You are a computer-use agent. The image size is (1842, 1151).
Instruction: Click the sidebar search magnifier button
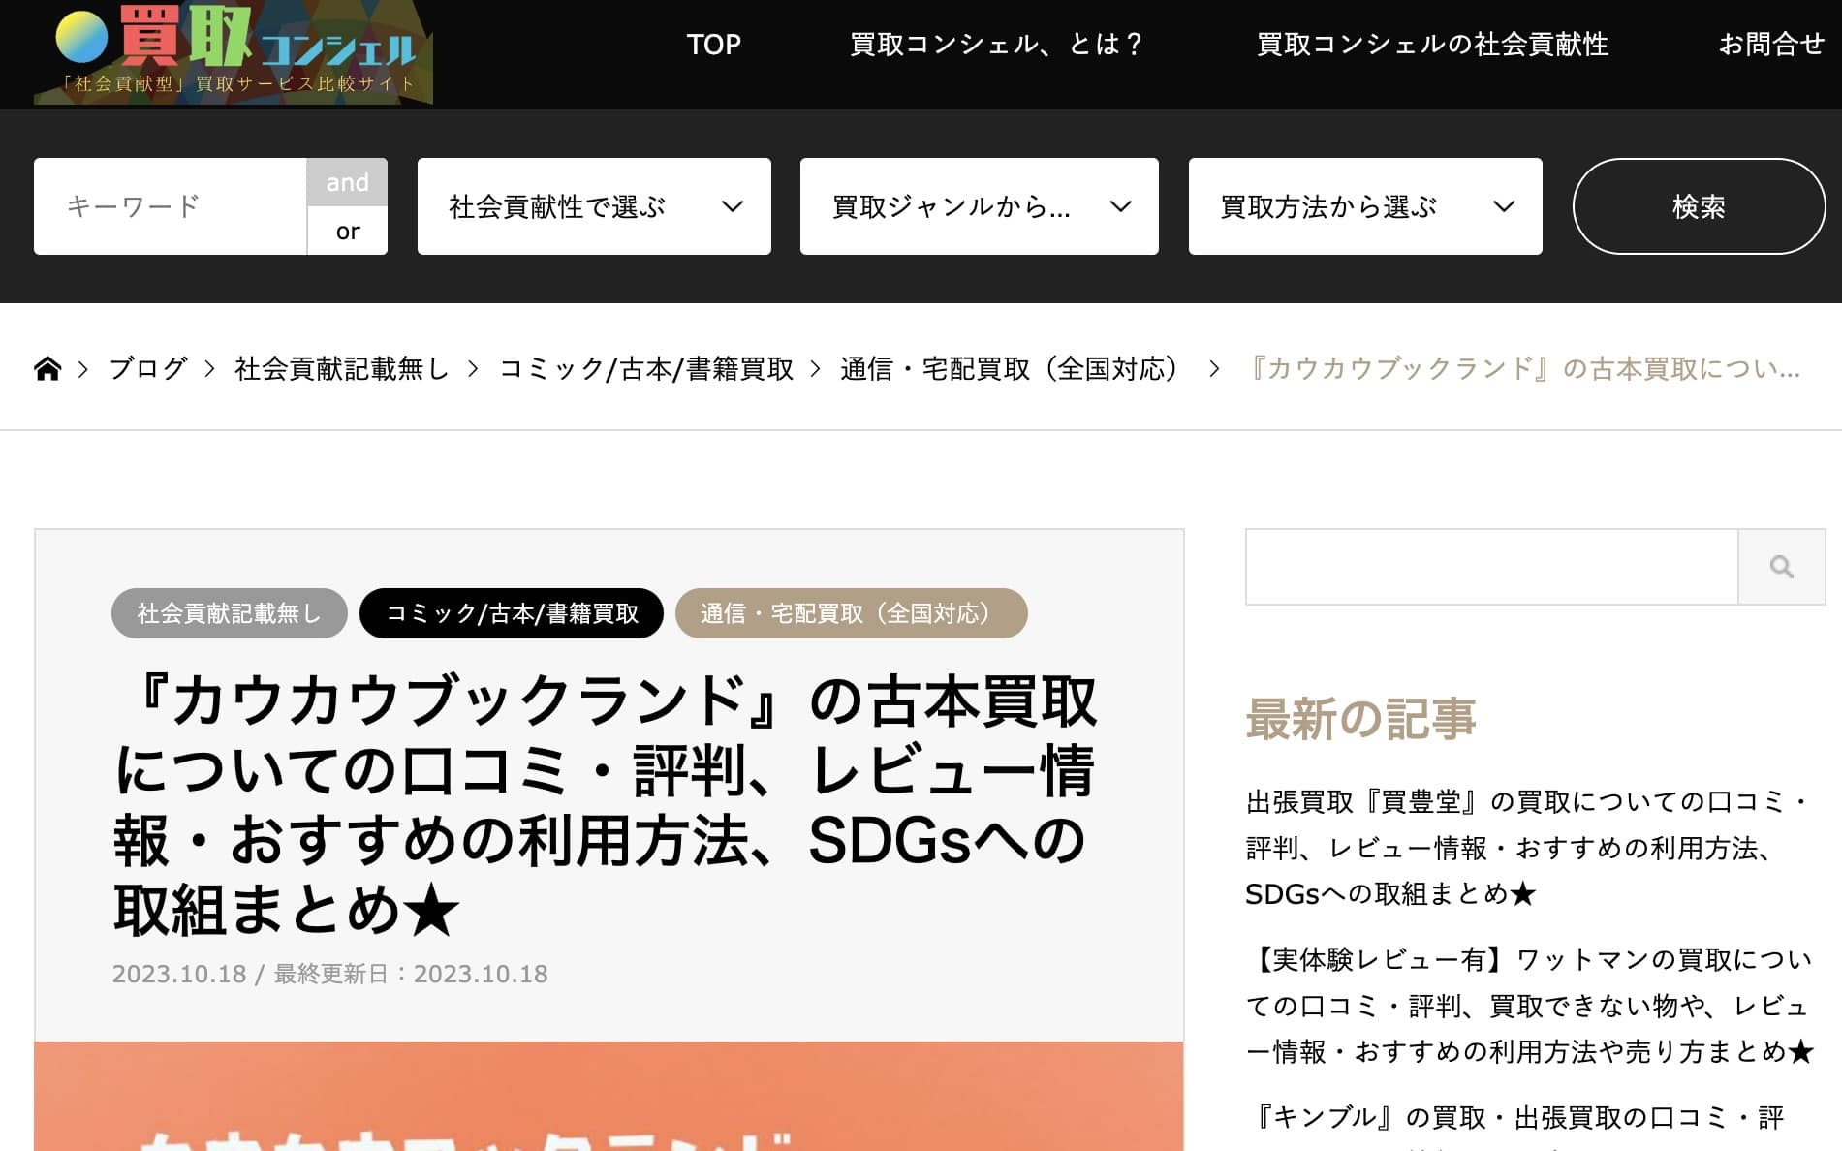[1781, 567]
